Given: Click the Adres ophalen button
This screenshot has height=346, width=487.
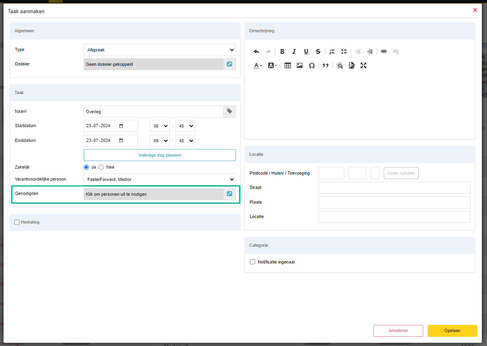Looking at the screenshot, I should click(x=401, y=173).
